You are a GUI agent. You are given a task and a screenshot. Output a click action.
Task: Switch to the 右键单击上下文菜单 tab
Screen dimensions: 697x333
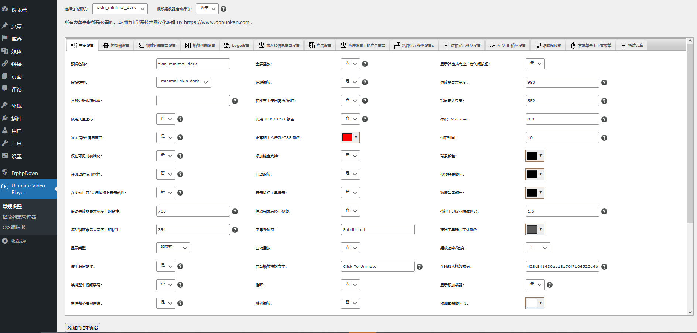pyautogui.click(x=591, y=45)
